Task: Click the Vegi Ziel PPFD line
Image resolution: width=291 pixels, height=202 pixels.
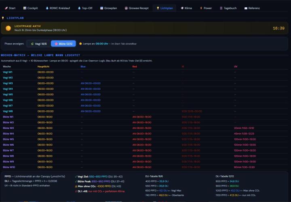Action: (x=99, y=177)
